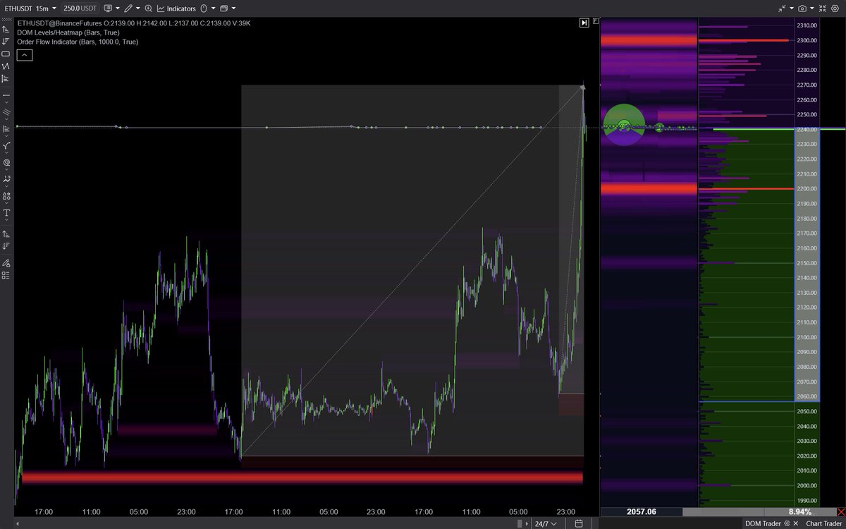The height and width of the screenshot is (529, 846).
Task: Select the zigzag polyline drawing tool
Action: click(6, 66)
